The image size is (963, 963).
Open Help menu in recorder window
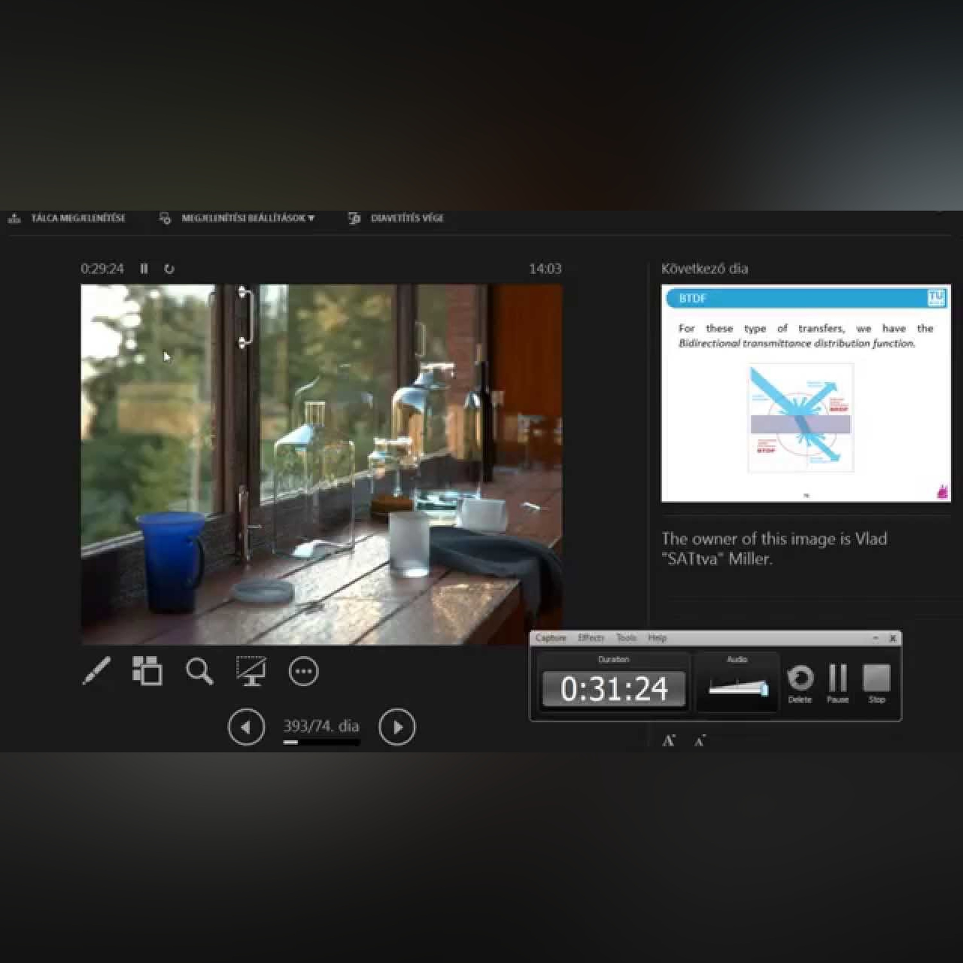[657, 638]
